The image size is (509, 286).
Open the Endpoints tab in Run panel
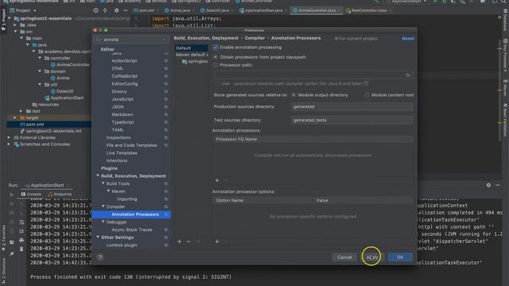tap(60, 194)
